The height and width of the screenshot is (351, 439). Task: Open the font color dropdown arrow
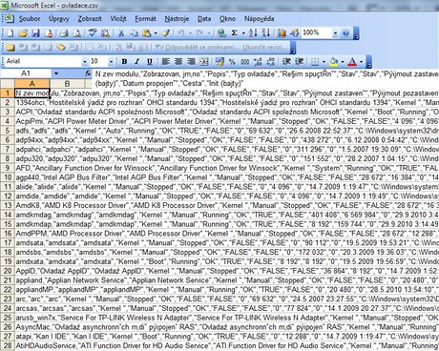(x=361, y=61)
